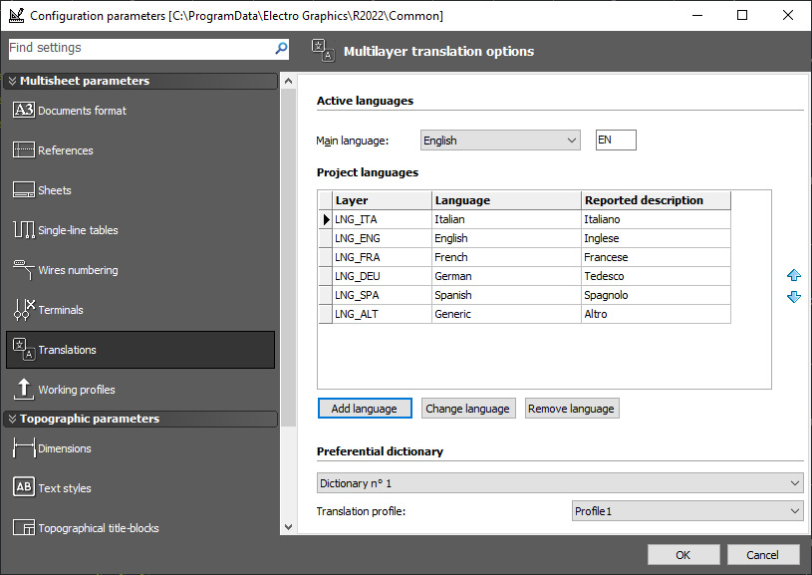Open Working profiles upload icon
This screenshot has height=575, width=812.
(24, 389)
